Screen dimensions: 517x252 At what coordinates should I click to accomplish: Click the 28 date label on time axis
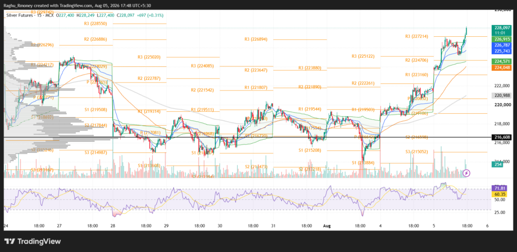click(113, 226)
